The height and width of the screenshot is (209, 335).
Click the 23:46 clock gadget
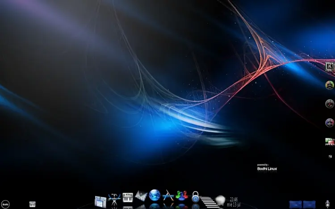click(x=234, y=202)
